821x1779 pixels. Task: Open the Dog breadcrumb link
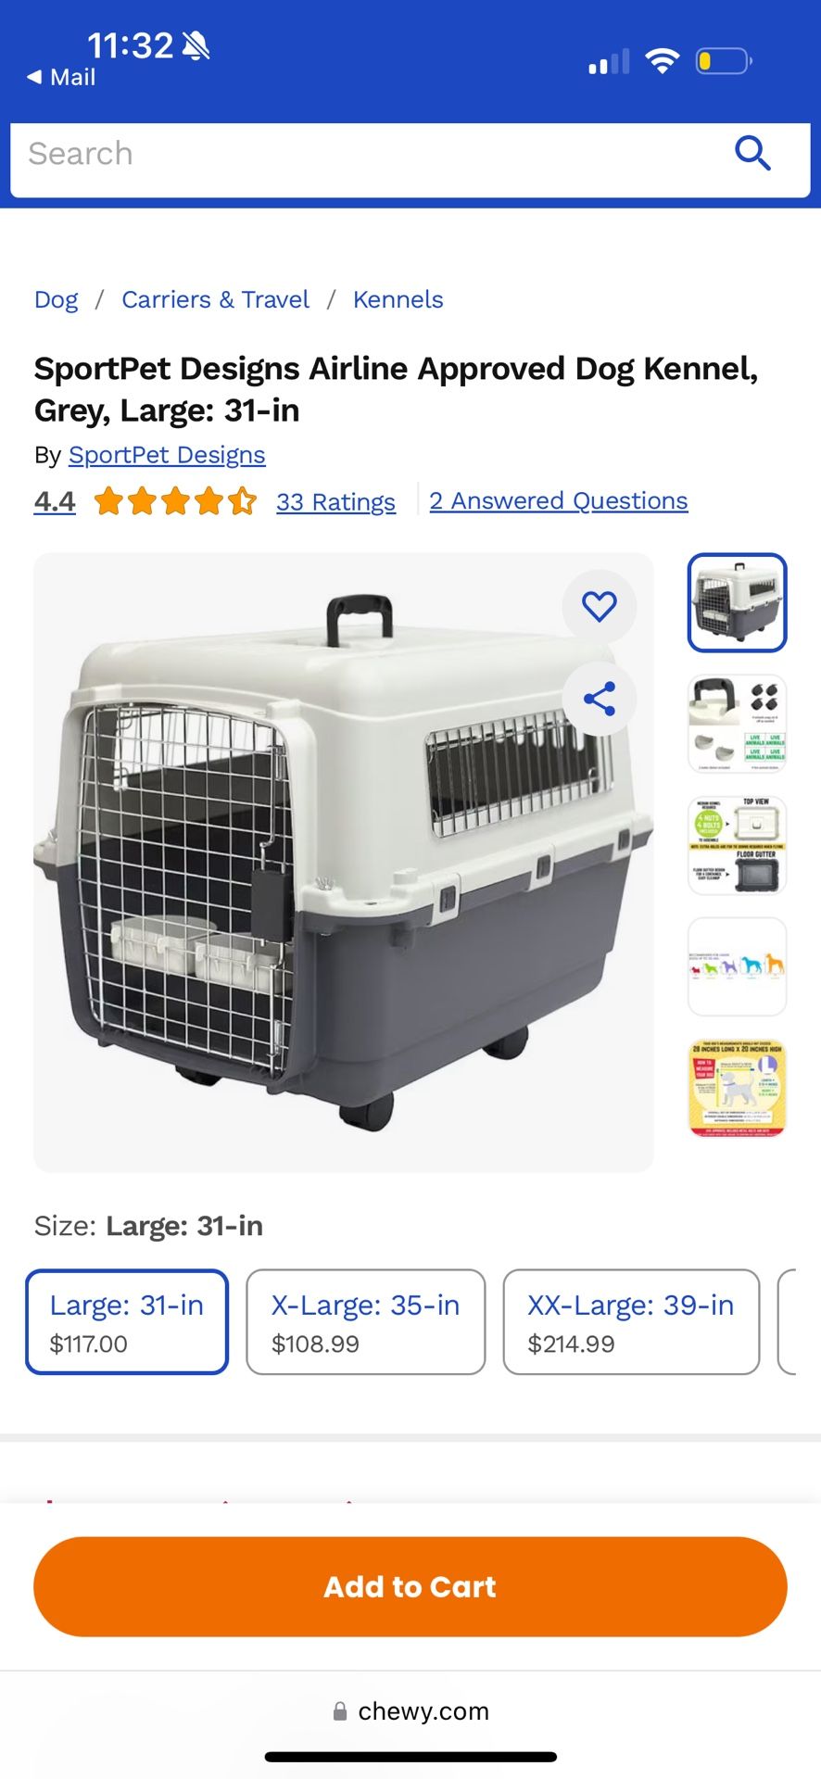57,300
